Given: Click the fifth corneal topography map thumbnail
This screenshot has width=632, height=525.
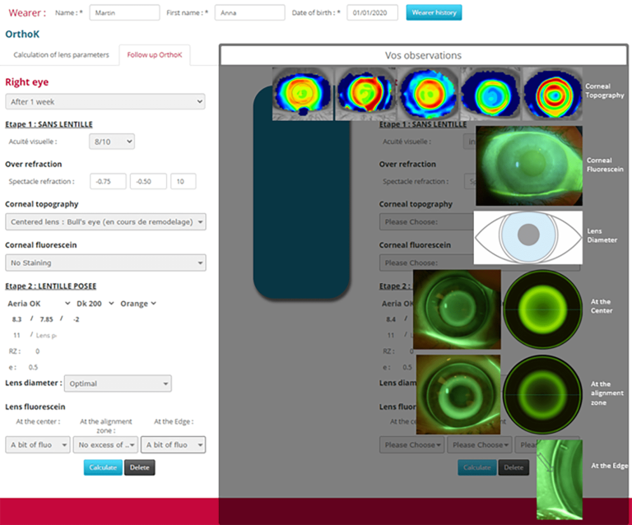Looking at the screenshot, I should coord(552,94).
